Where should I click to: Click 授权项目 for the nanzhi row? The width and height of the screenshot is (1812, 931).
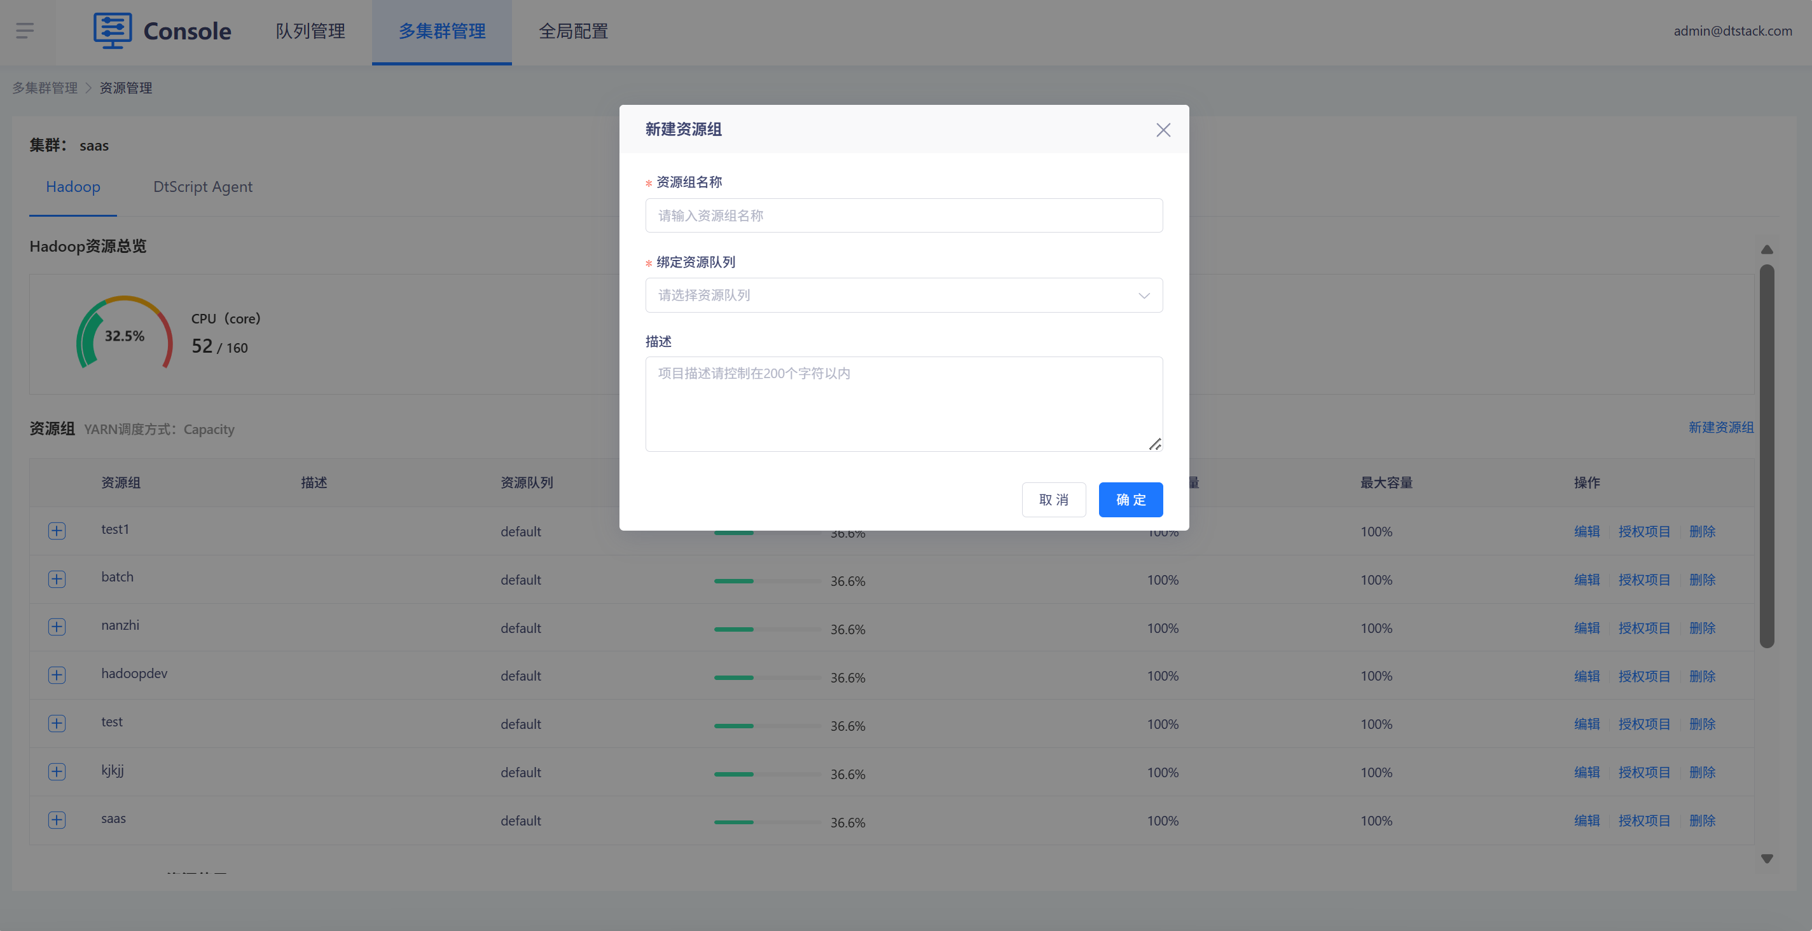click(x=1644, y=628)
